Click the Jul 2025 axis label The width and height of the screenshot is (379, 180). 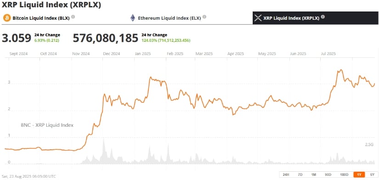328,54
